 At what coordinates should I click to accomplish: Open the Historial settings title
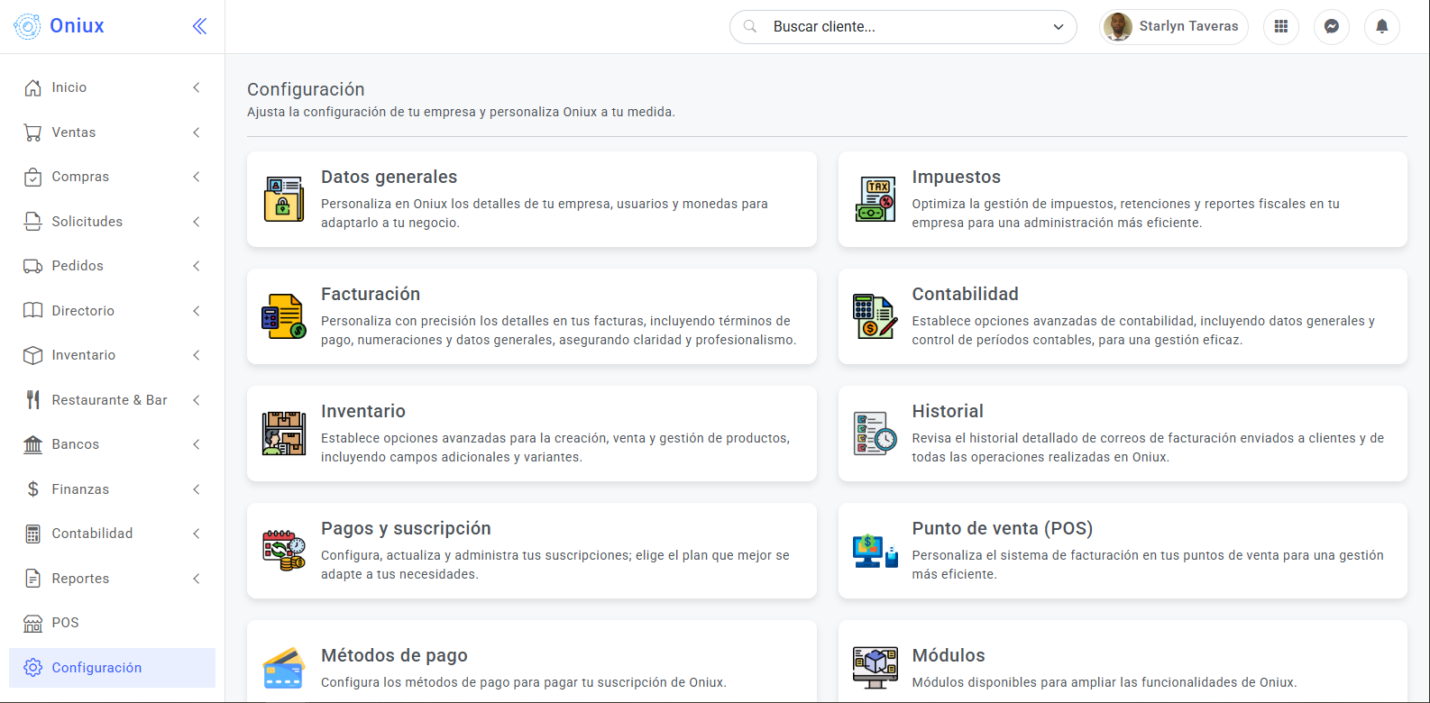(948, 412)
